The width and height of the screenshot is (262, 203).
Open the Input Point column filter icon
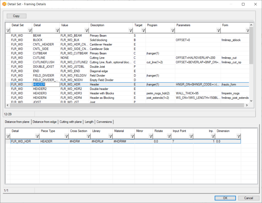[191, 136]
